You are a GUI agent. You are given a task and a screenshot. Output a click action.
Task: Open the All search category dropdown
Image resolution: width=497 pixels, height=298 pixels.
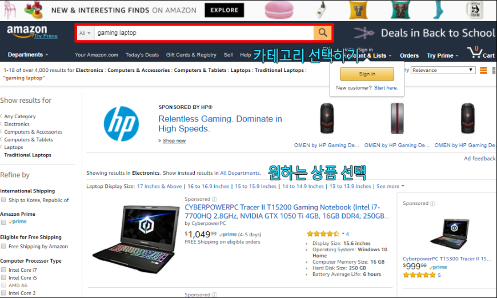pos(85,33)
